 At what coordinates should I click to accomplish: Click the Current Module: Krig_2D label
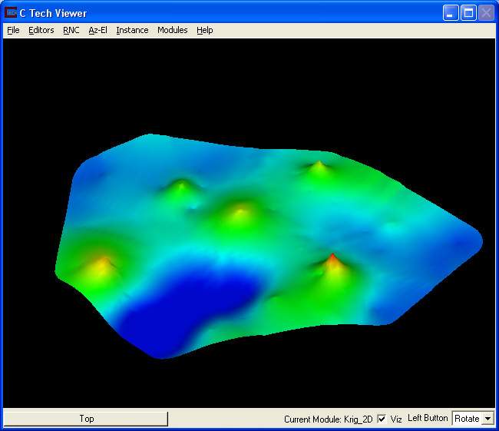tap(328, 419)
